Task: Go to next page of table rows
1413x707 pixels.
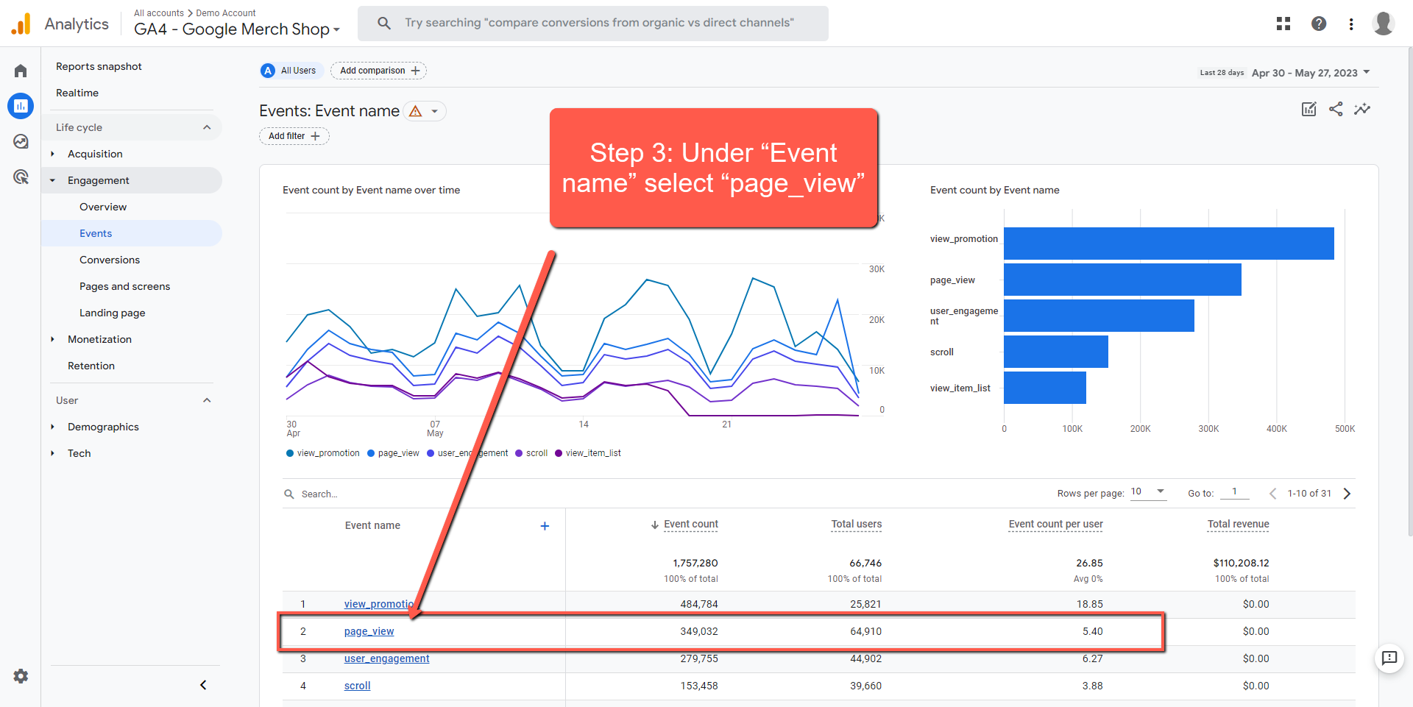Action: (x=1347, y=494)
